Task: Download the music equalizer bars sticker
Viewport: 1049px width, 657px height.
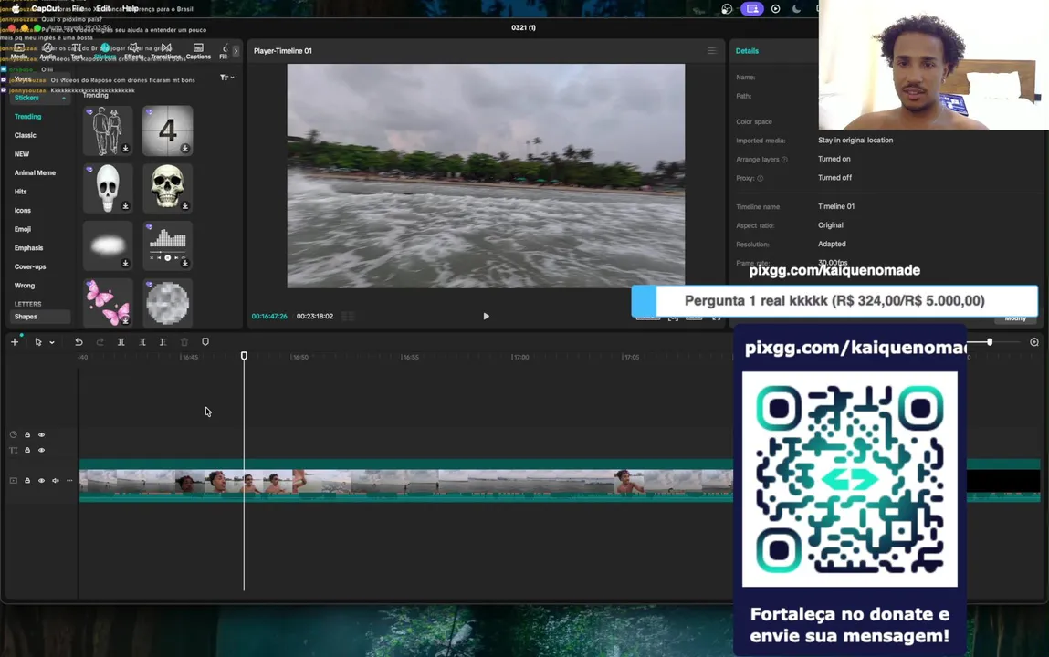Action: 185,264
